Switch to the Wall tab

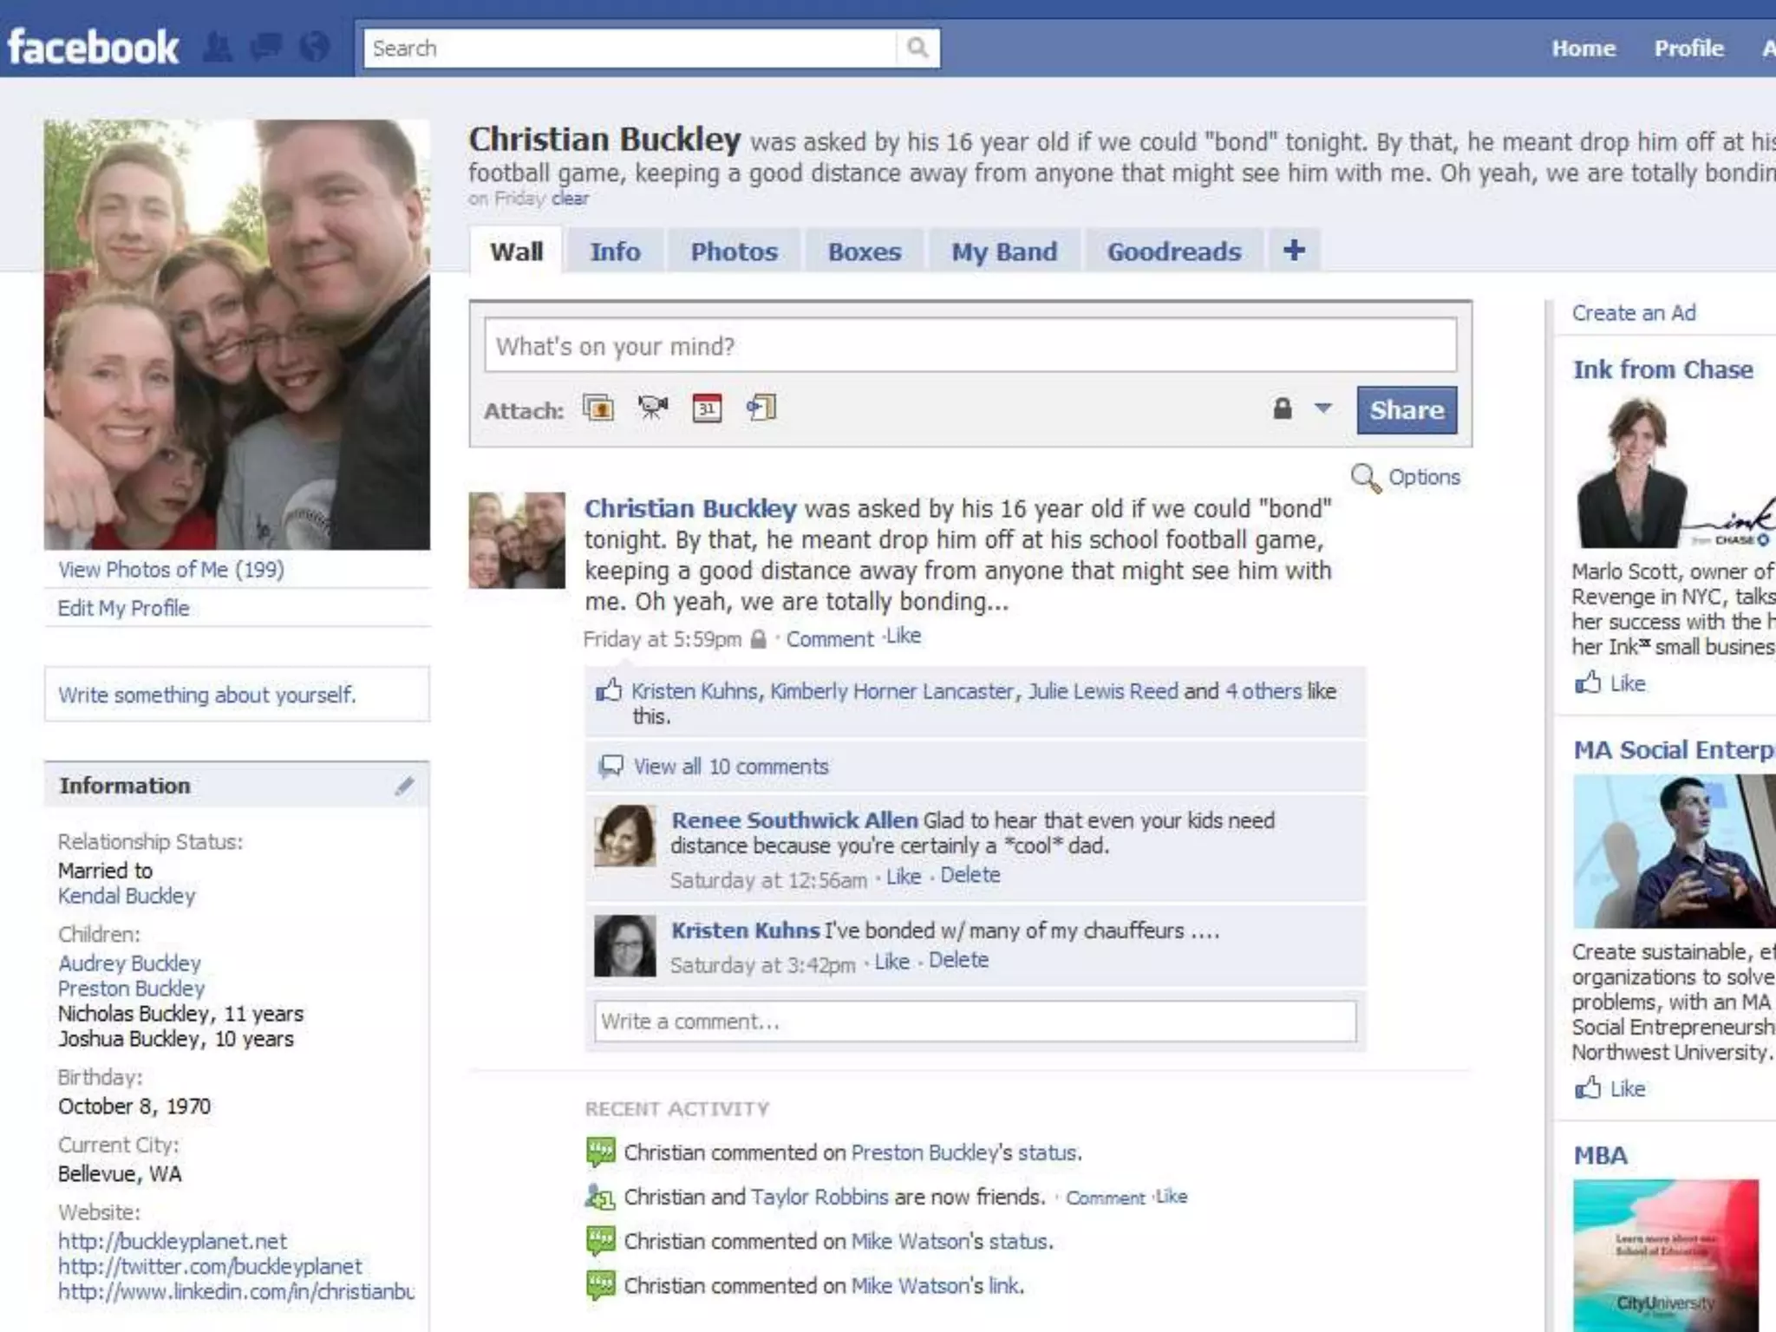(517, 251)
